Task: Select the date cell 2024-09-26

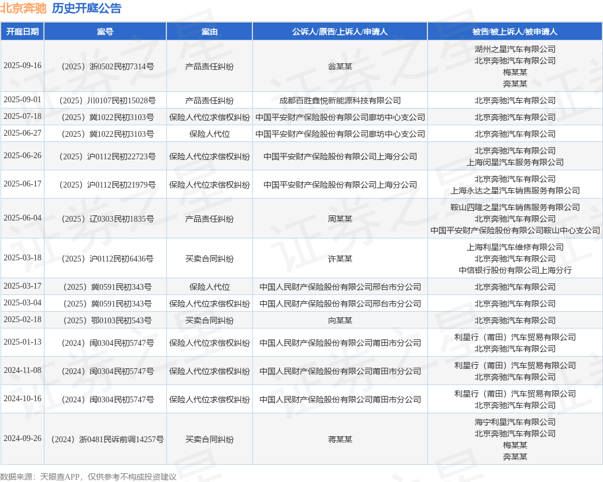Action: pyautogui.click(x=23, y=439)
